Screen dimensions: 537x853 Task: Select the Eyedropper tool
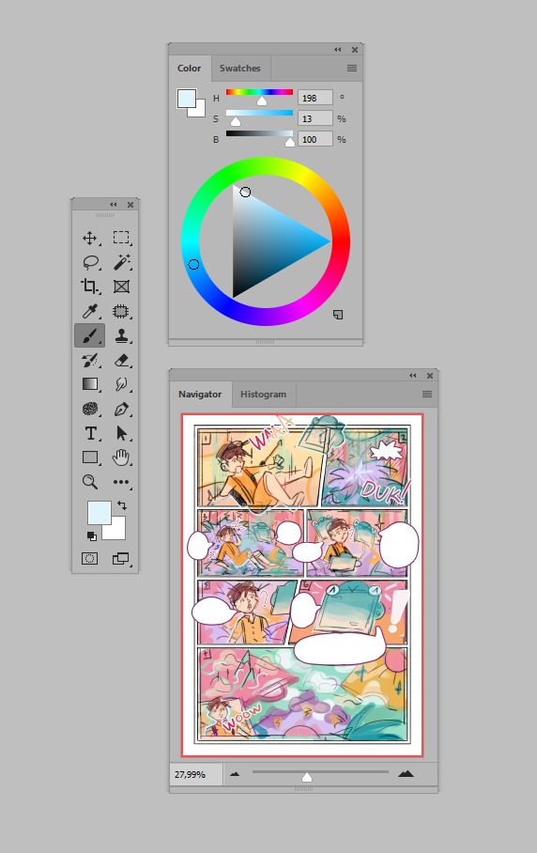(x=90, y=311)
